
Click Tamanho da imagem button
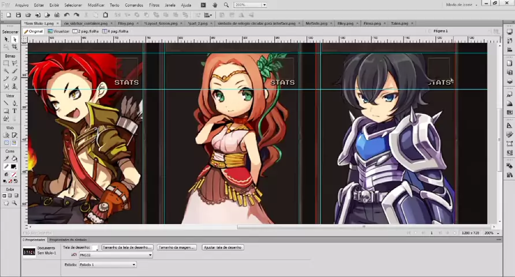coord(177,247)
